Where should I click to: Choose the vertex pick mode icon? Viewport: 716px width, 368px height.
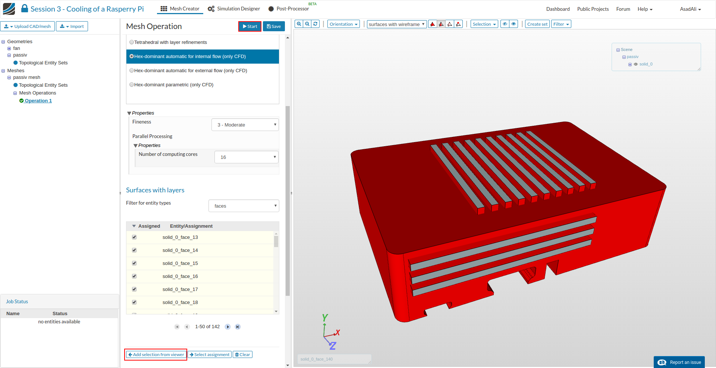[x=458, y=24]
